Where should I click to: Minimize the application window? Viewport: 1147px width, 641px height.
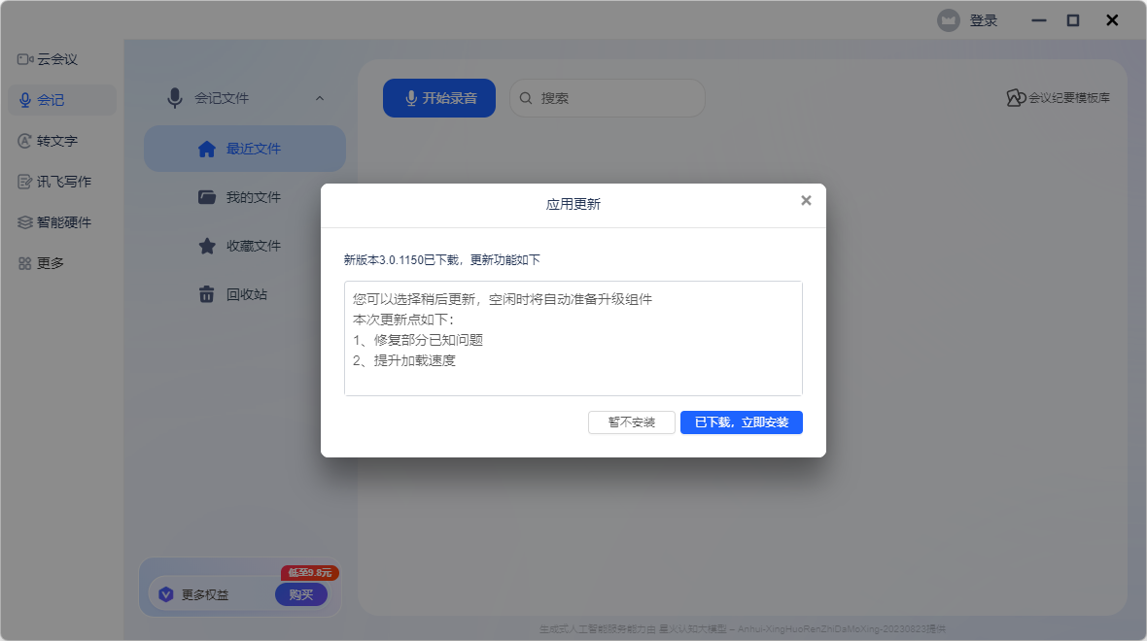1039,20
